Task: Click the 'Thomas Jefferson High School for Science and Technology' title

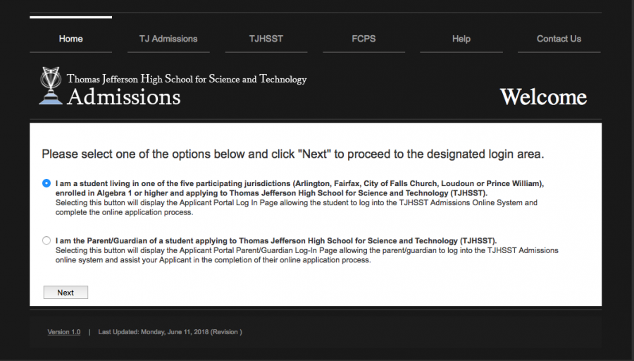Action: point(187,79)
